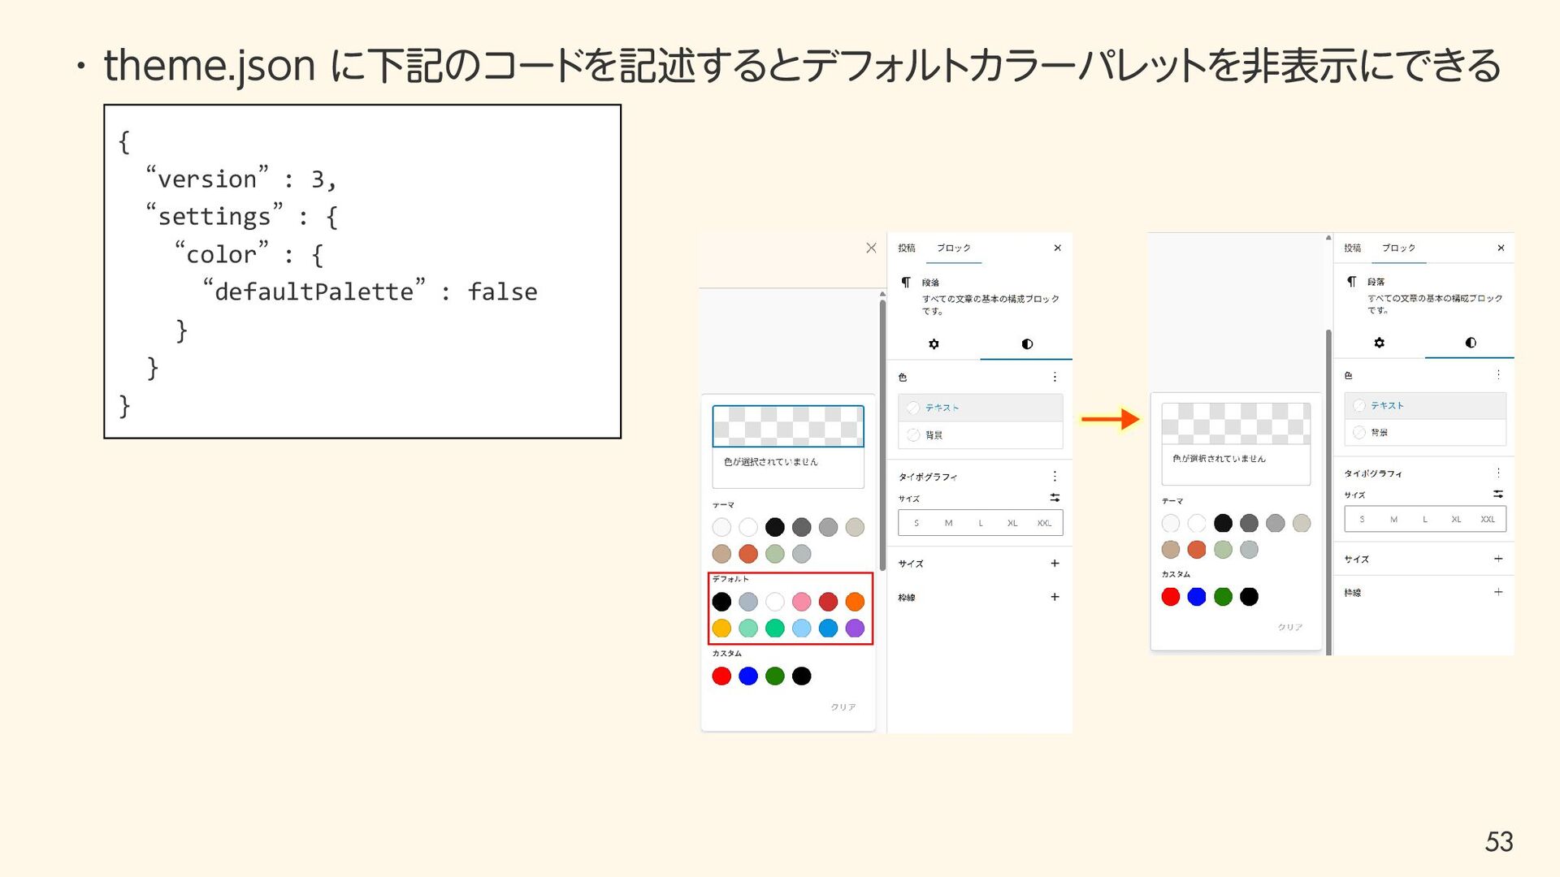Expand the 枠線 section plus in right panel
The image size is (1560, 877).
click(1498, 592)
